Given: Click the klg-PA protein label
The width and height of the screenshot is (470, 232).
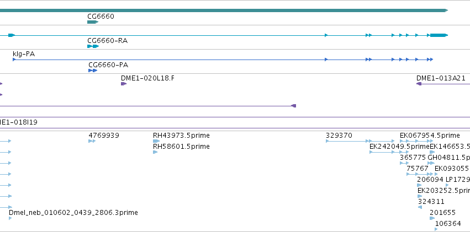Looking at the screenshot, I should (24, 54).
